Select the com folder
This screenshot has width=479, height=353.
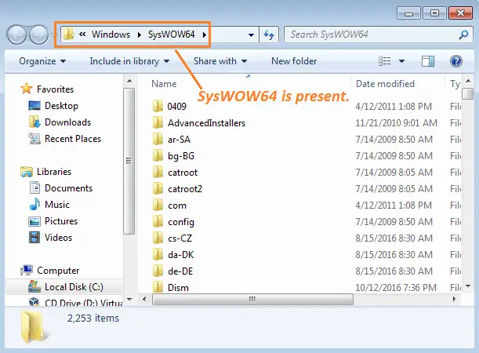click(x=177, y=206)
